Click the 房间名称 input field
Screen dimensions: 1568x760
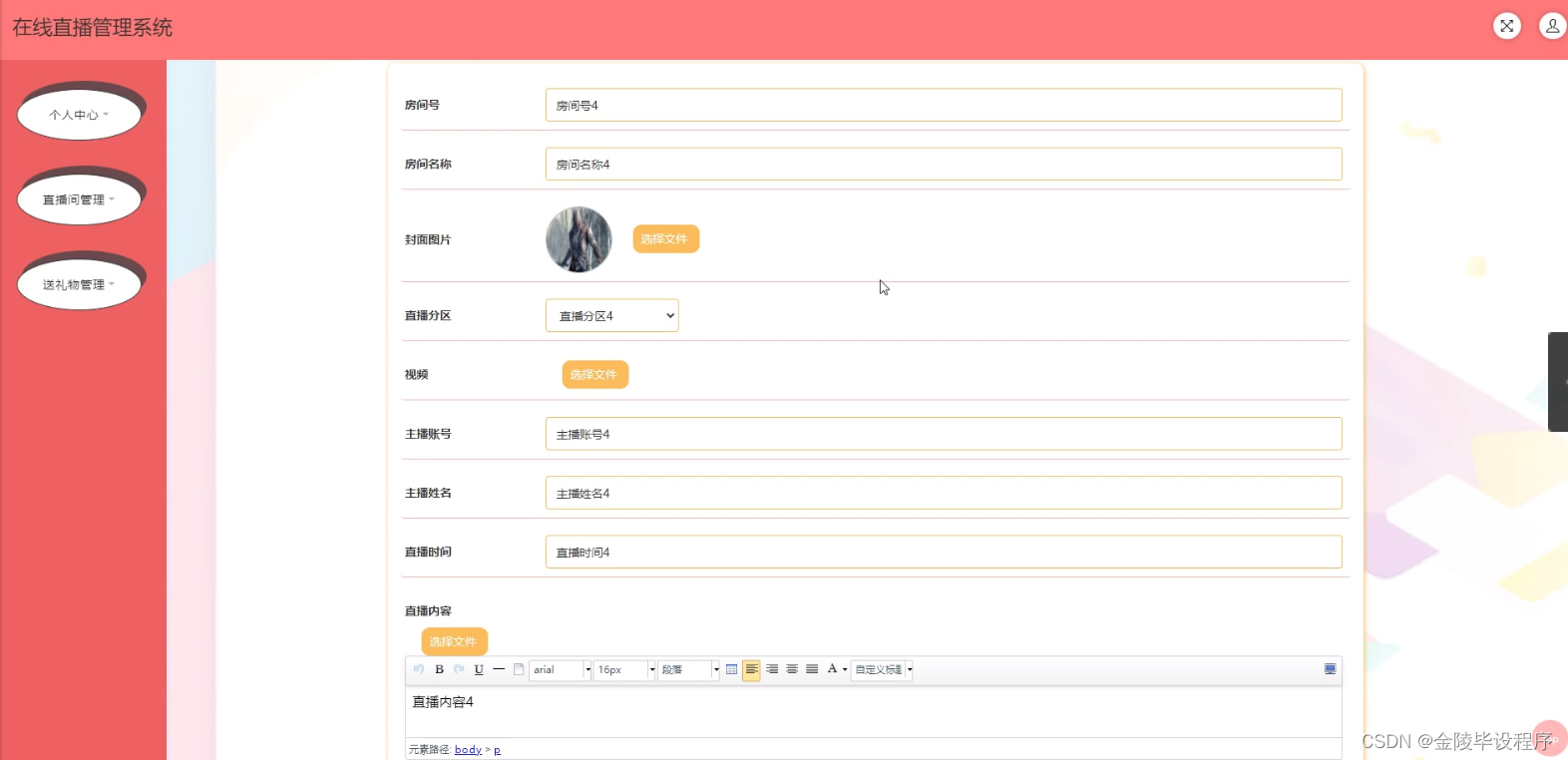(x=944, y=165)
